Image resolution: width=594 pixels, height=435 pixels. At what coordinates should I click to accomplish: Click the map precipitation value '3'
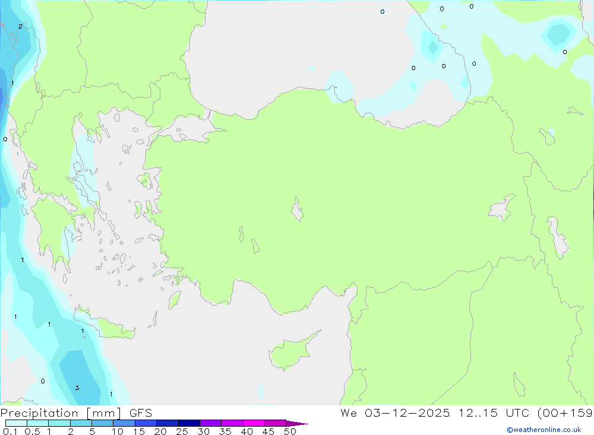[x=77, y=388]
